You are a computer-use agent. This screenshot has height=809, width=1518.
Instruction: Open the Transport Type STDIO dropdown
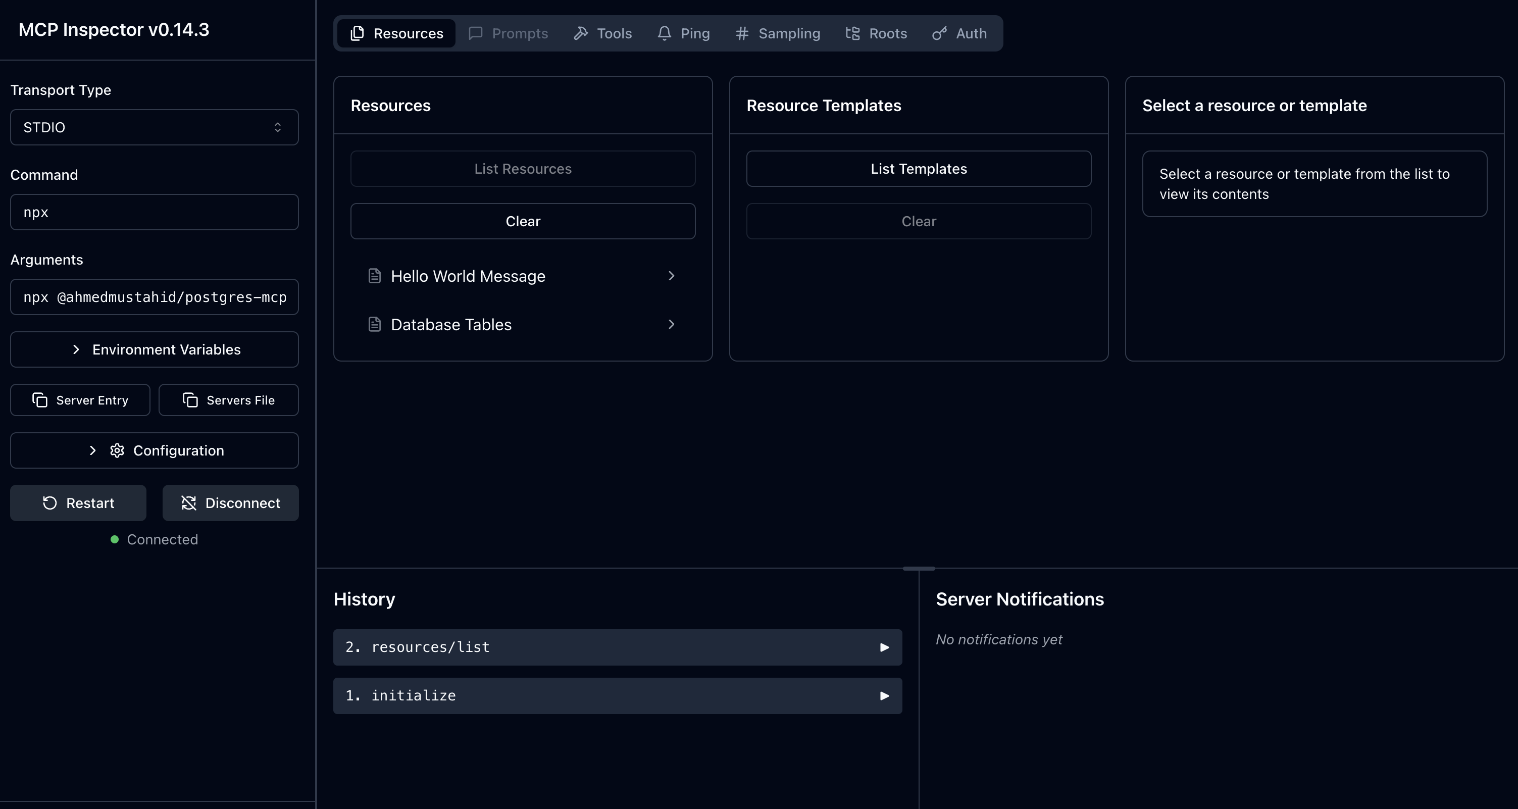click(x=155, y=127)
